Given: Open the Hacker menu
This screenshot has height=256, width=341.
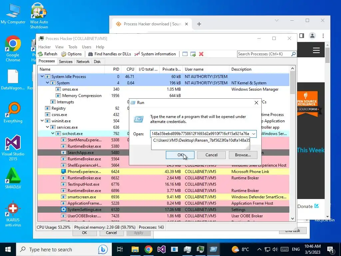Looking at the screenshot, I should [44, 47].
